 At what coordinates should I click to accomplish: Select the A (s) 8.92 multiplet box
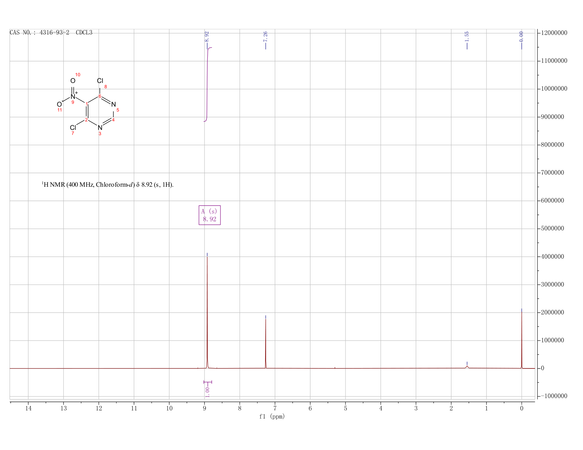click(x=210, y=215)
